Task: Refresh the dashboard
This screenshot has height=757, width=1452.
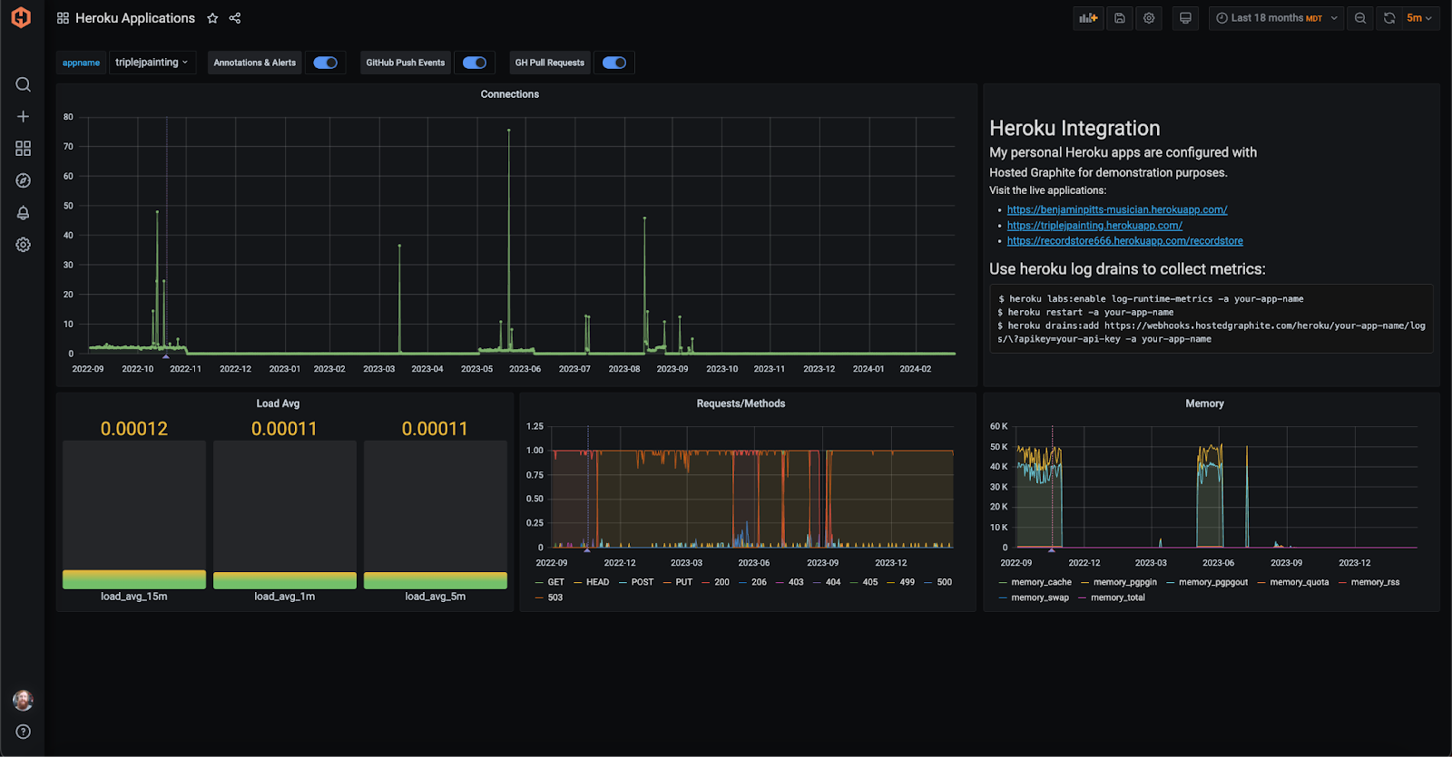Action: tap(1388, 18)
